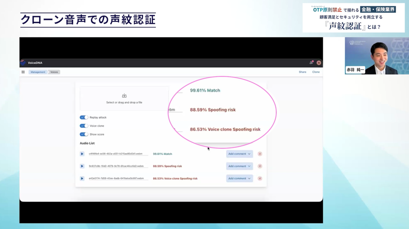Toggle the Show score switch
The width and height of the screenshot is (409, 229).
point(84,134)
